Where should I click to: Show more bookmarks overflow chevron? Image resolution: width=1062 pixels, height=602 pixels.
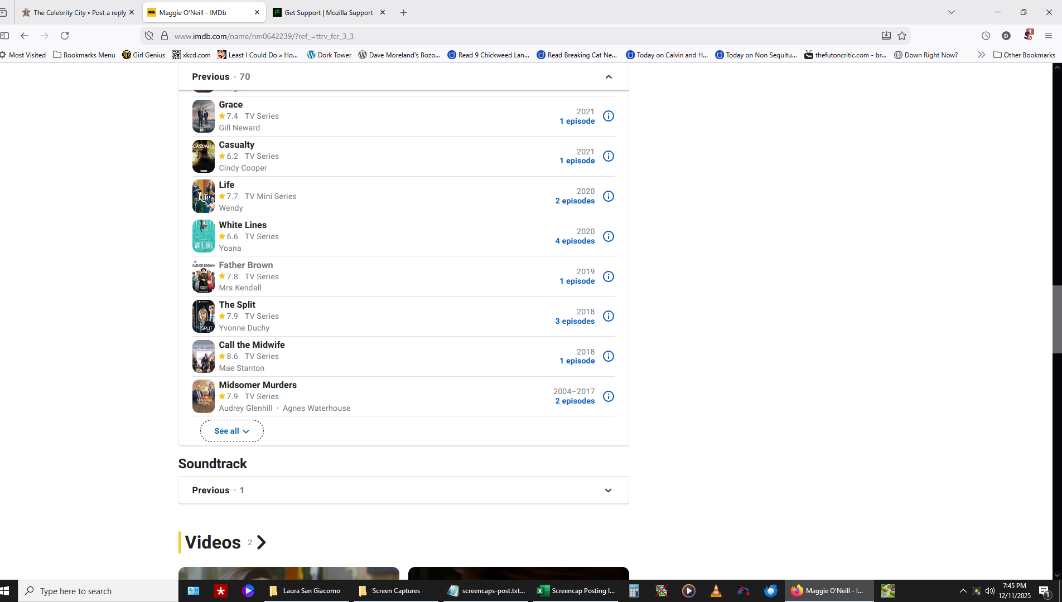point(981,55)
